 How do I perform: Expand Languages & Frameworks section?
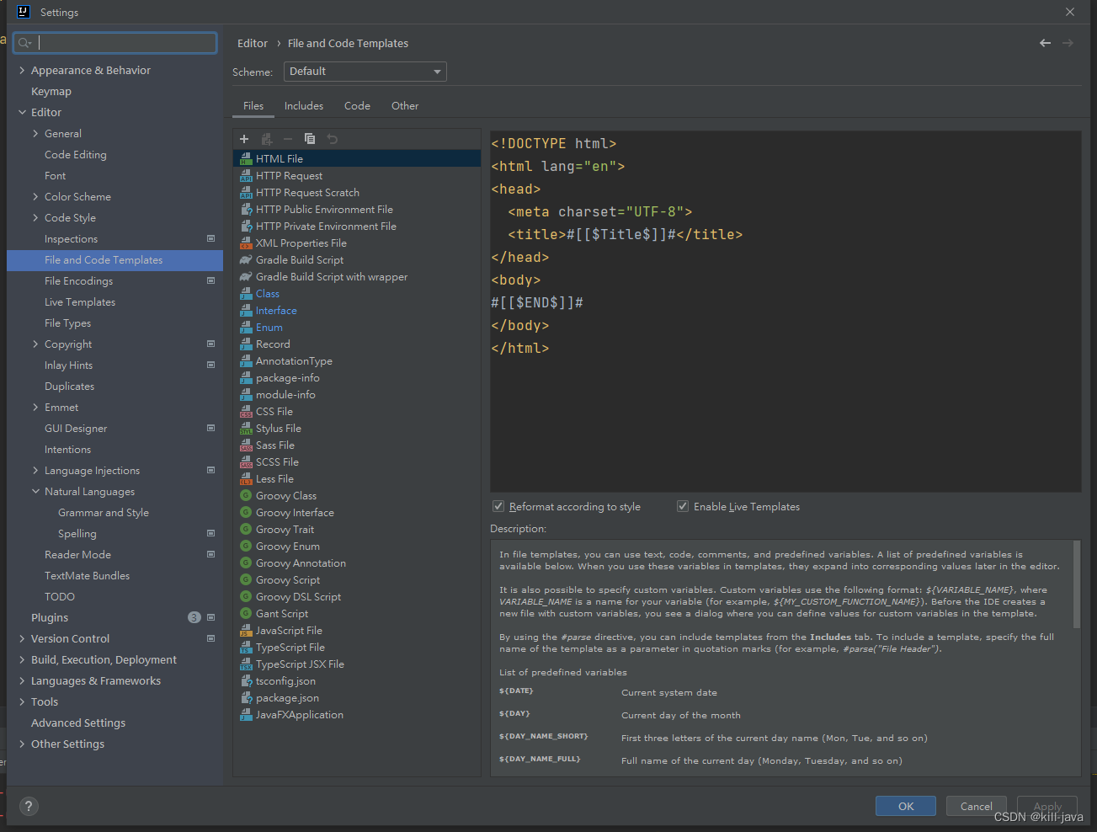click(x=22, y=680)
